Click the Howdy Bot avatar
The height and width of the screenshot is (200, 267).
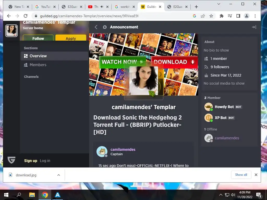click(x=209, y=107)
